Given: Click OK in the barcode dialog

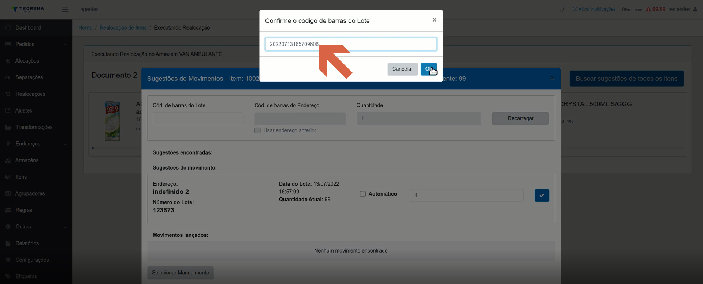Looking at the screenshot, I should pyautogui.click(x=429, y=69).
